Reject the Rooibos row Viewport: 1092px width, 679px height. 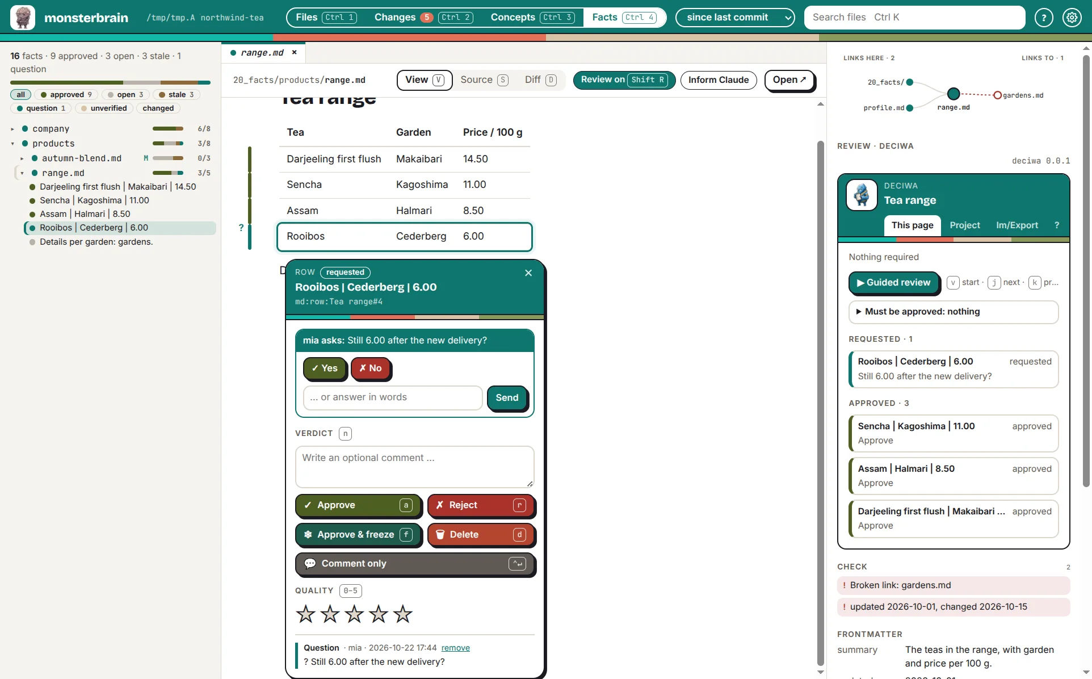(x=481, y=505)
